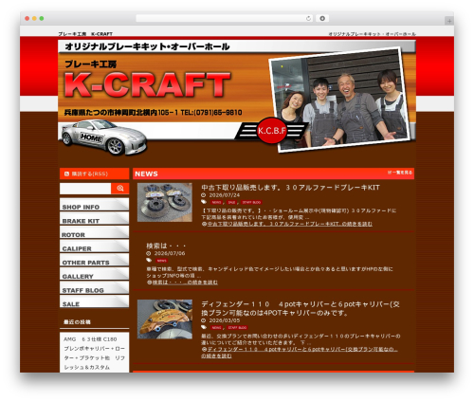Click read-more link of Alphard article
Image resolution: width=474 pixels, height=401 pixels.
click(287, 224)
